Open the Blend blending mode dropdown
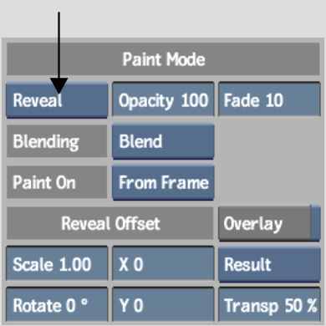Screen dimensions: 326x326 [x=163, y=141]
